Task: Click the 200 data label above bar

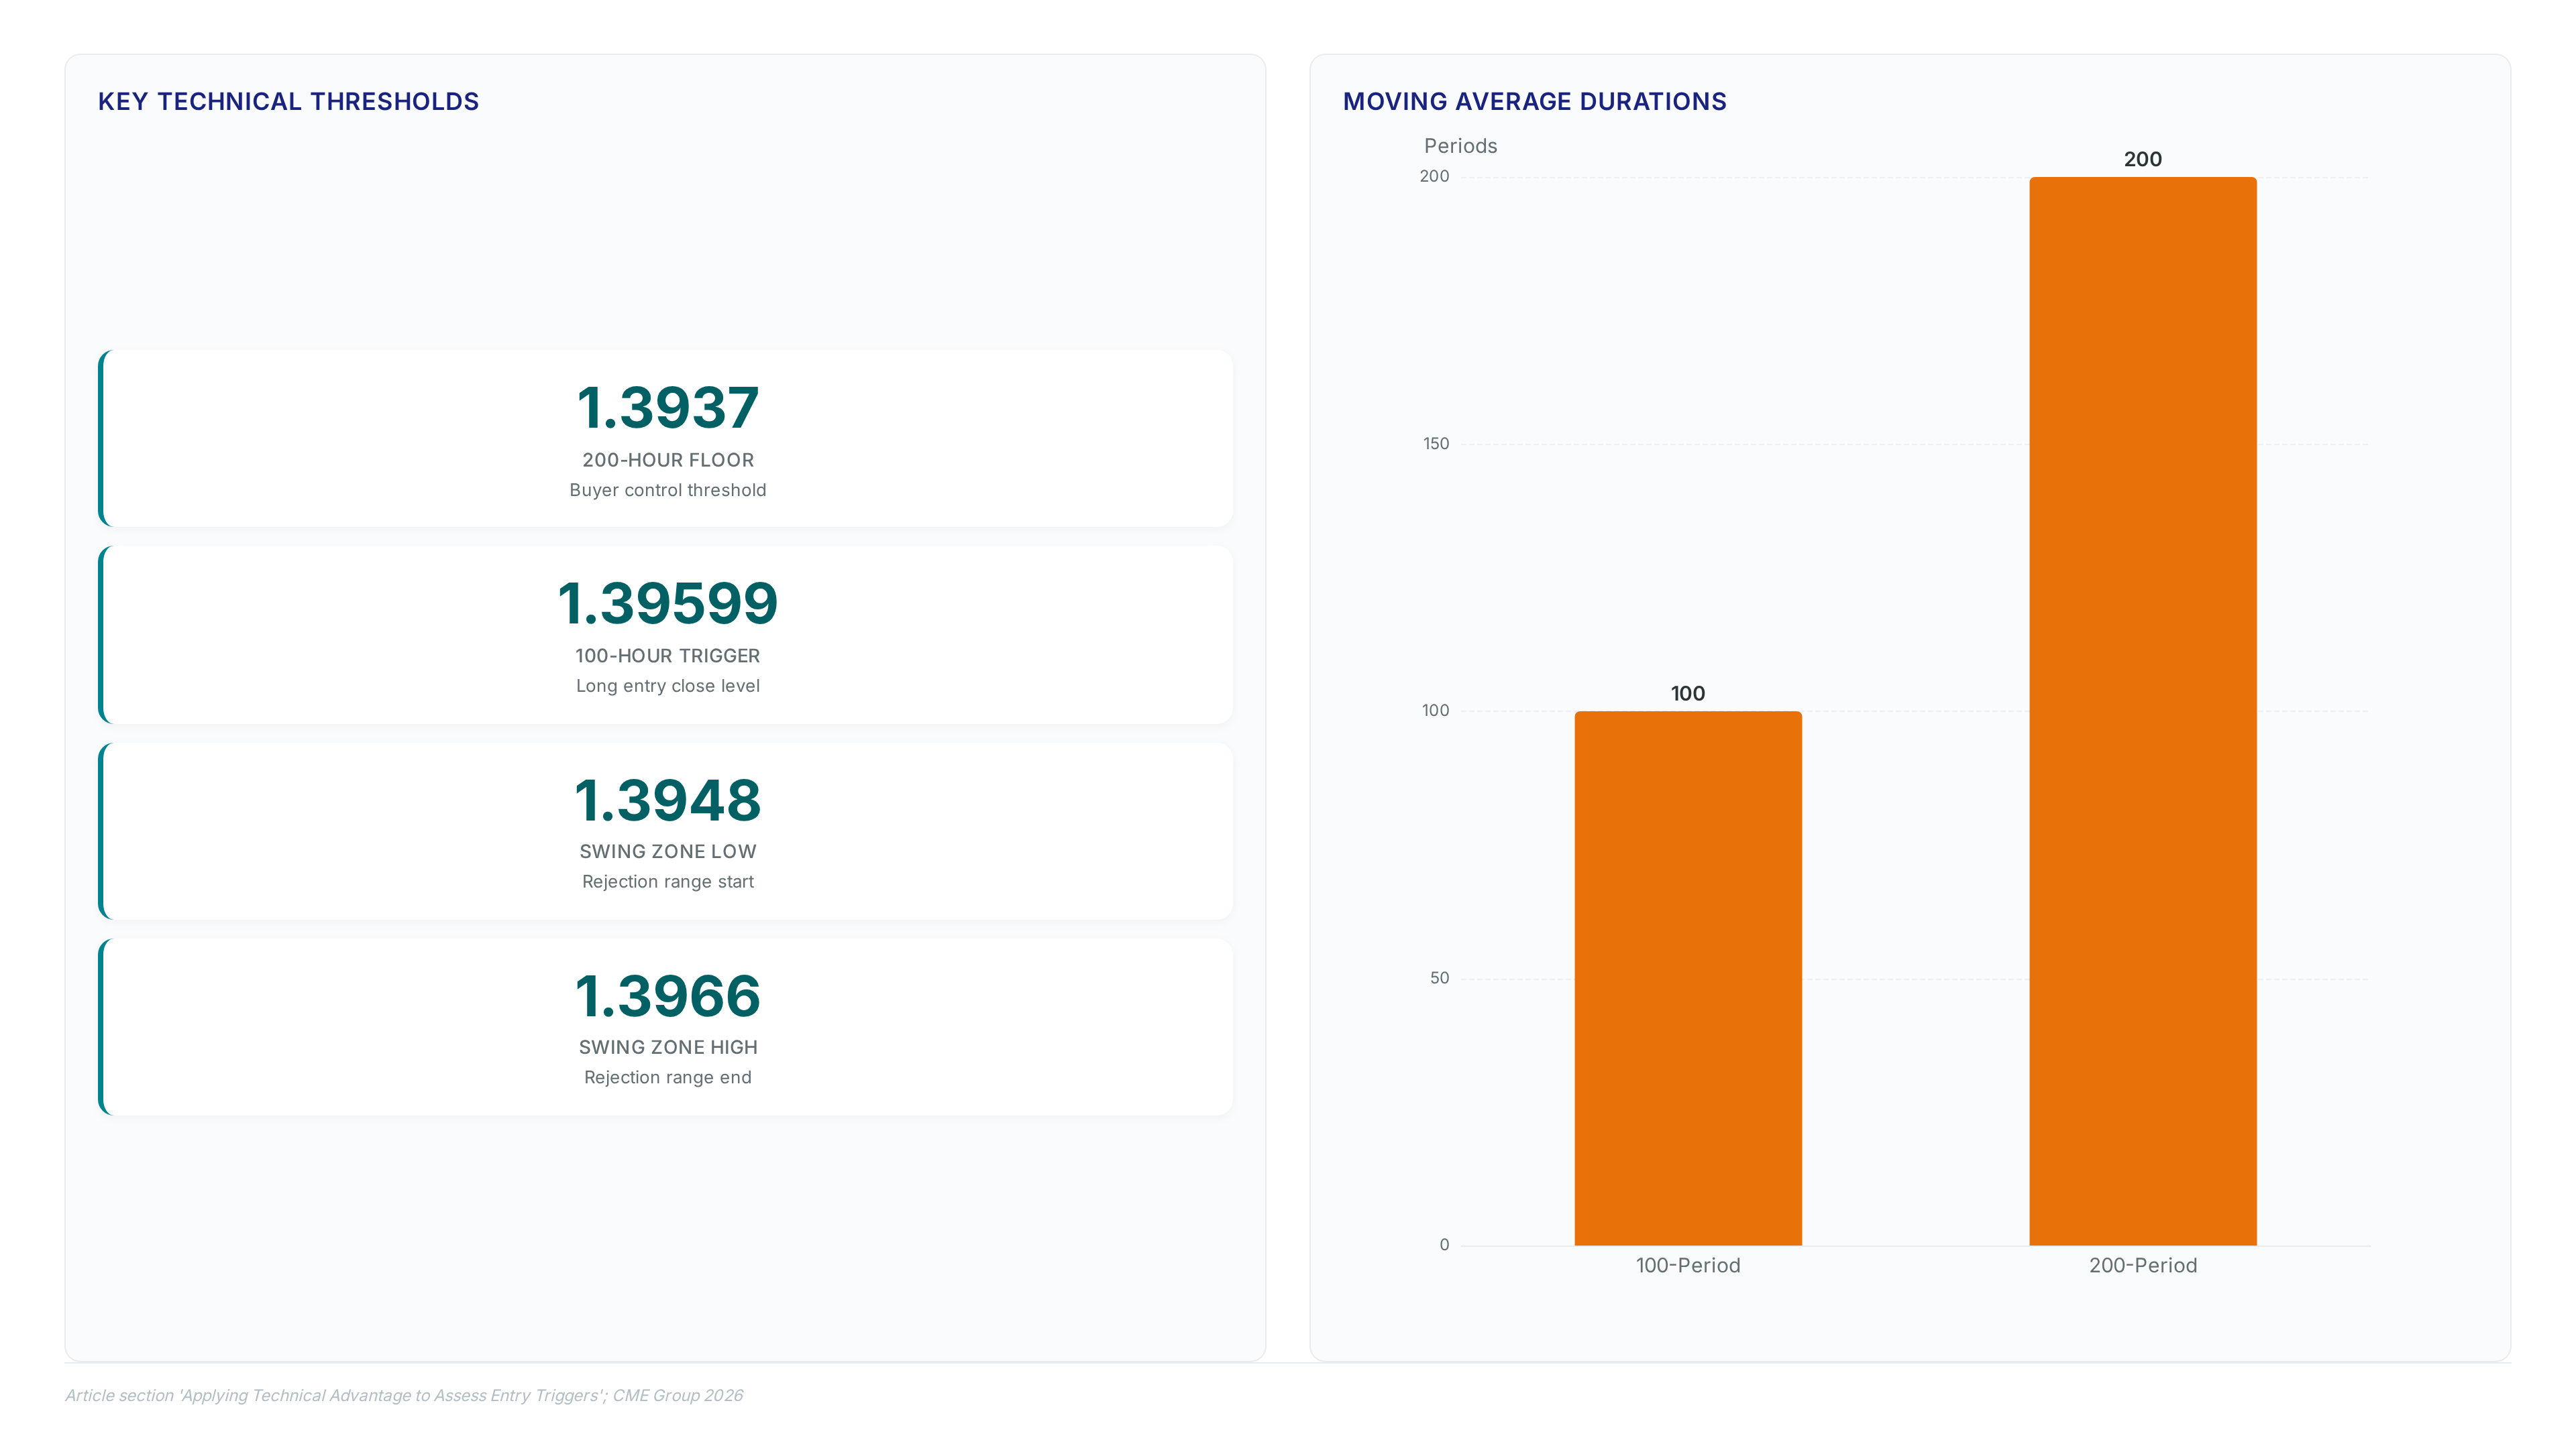Action: tap(2143, 159)
